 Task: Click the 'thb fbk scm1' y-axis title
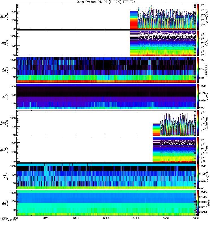pyautogui.click(x=5, y=96)
